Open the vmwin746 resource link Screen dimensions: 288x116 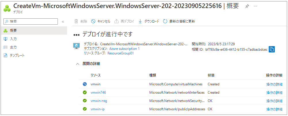pos(98,93)
